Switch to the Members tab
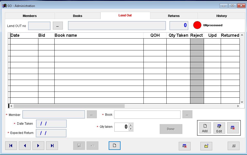This screenshot has width=247, height=155. (30, 16)
